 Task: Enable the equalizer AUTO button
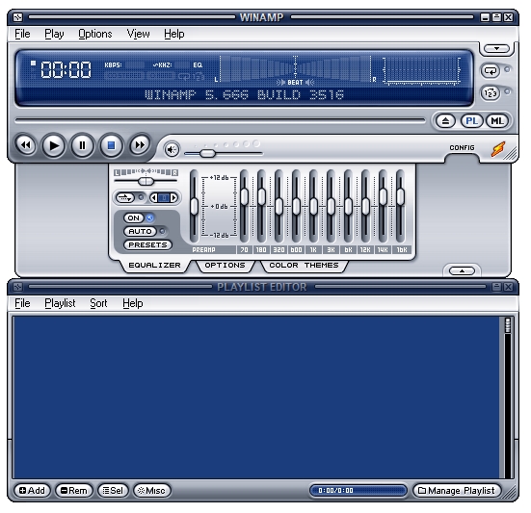[x=140, y=232]
